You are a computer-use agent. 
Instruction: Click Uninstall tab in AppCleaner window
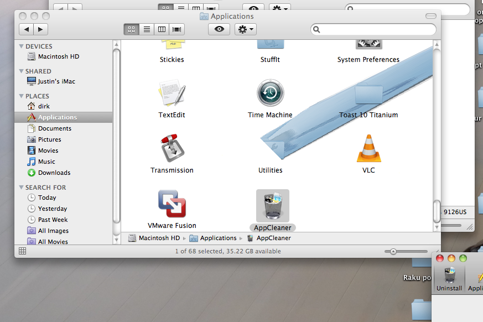coord(449,279)
